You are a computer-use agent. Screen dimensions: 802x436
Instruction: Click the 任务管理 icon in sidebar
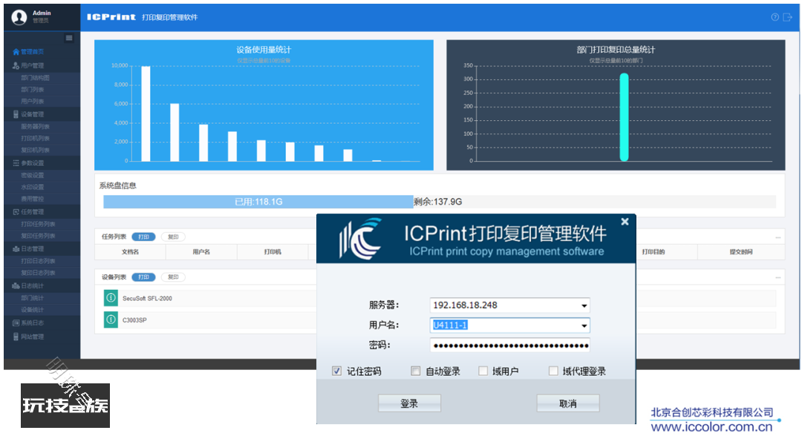[x=16, y=212]
